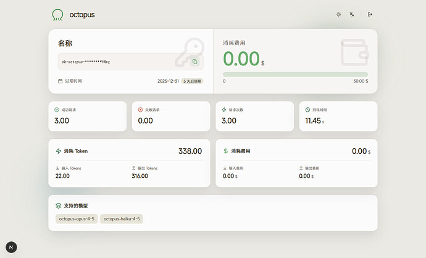Click the lightning icon beside 消耗 Token

(x=59, y=151)
